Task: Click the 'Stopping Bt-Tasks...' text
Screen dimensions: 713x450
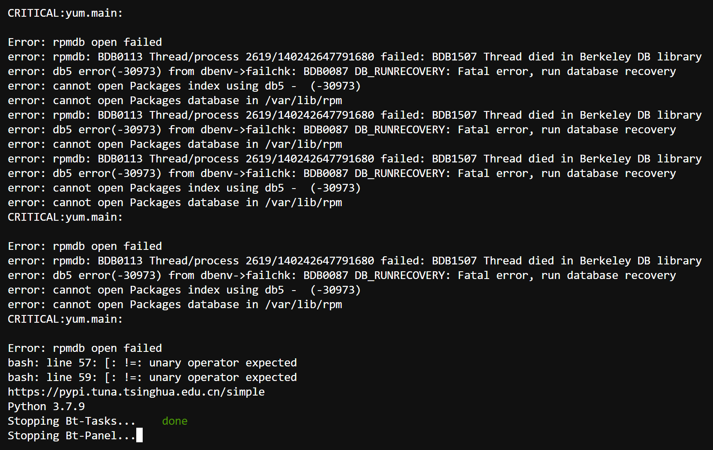Action: pyautogui.click(x=71, y=421)
